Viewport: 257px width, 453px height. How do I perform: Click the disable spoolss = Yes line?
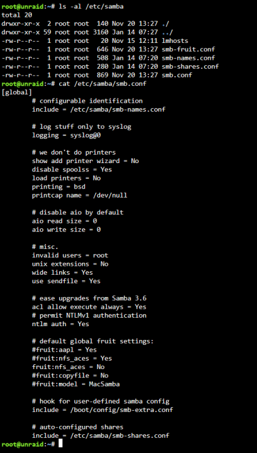point(72,170)
